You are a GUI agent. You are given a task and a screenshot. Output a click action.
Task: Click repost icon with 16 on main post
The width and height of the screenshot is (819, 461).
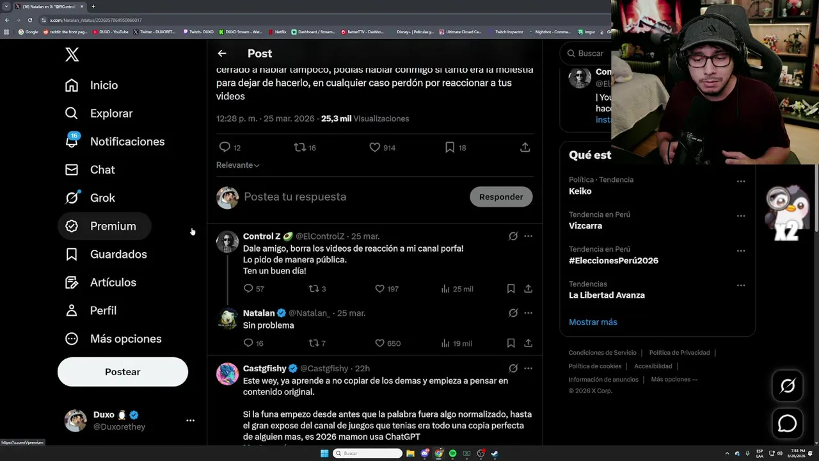(x=305, y=147)
